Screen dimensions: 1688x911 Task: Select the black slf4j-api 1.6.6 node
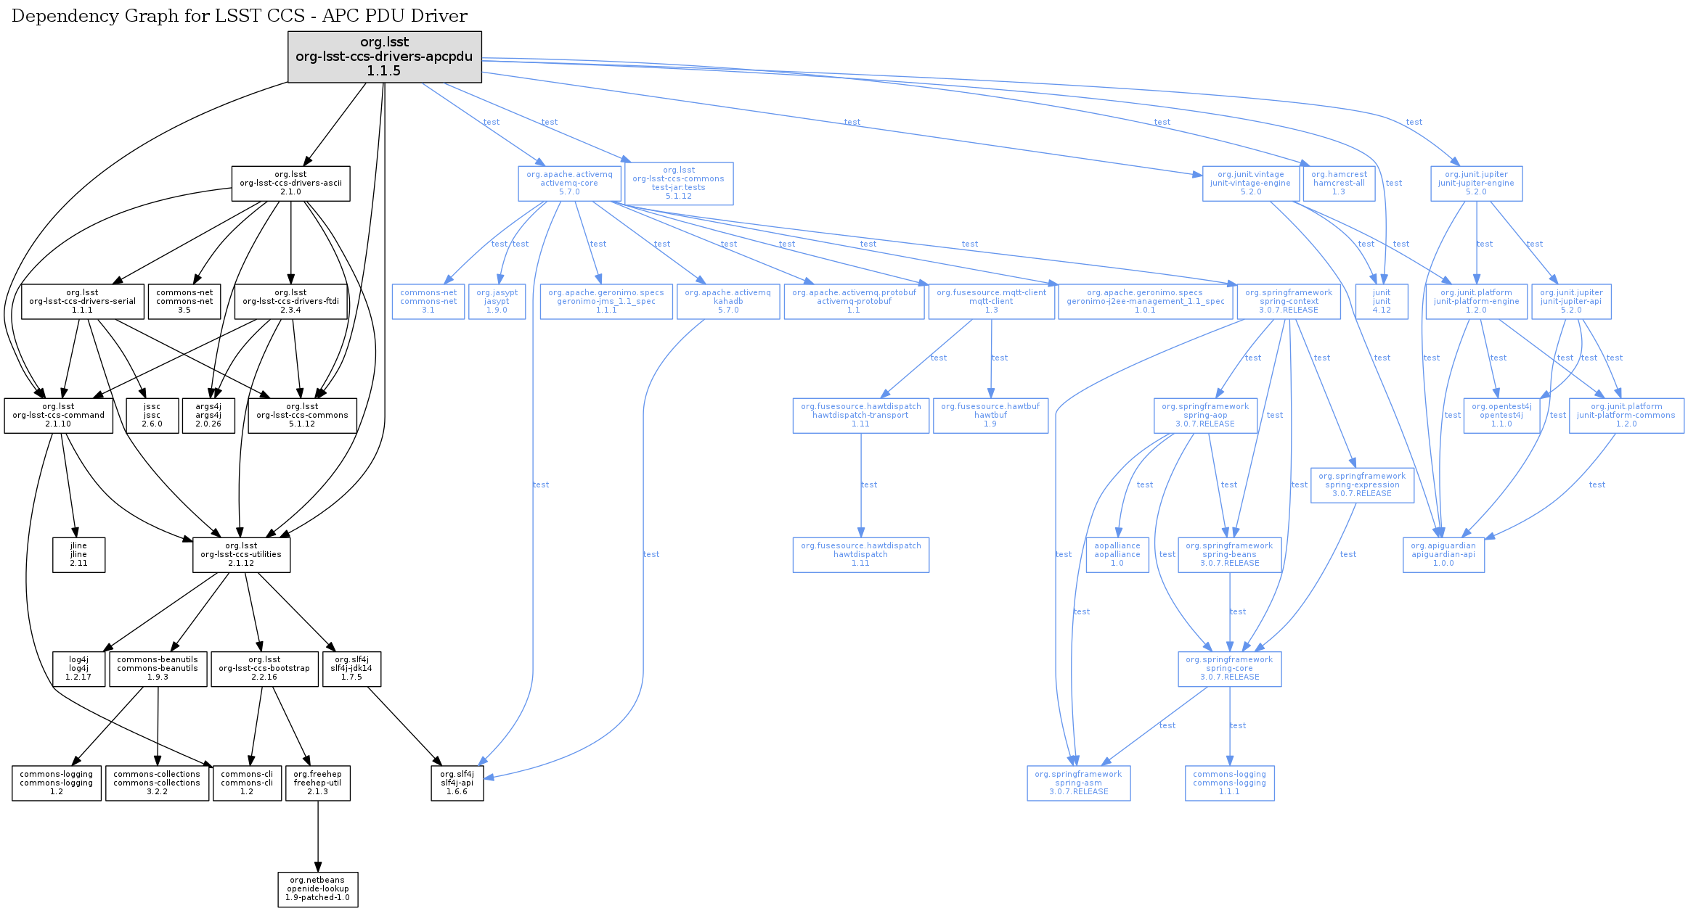457,783
